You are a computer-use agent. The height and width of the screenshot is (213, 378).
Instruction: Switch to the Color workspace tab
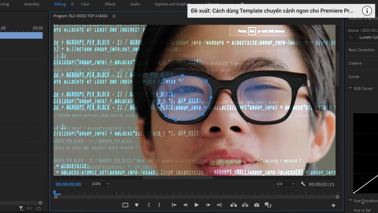point(85,4)
